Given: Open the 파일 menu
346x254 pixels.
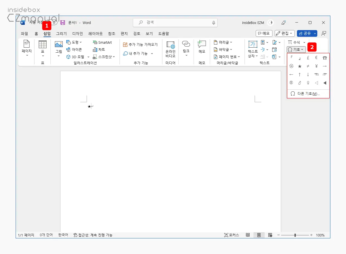Looking at the screenshot, I should [x=25, y=33].
